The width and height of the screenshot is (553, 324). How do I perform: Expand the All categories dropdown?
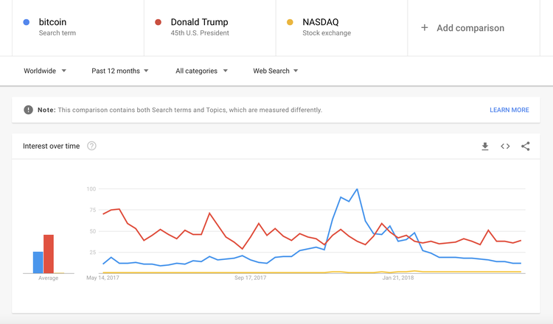tap(201, 71)
